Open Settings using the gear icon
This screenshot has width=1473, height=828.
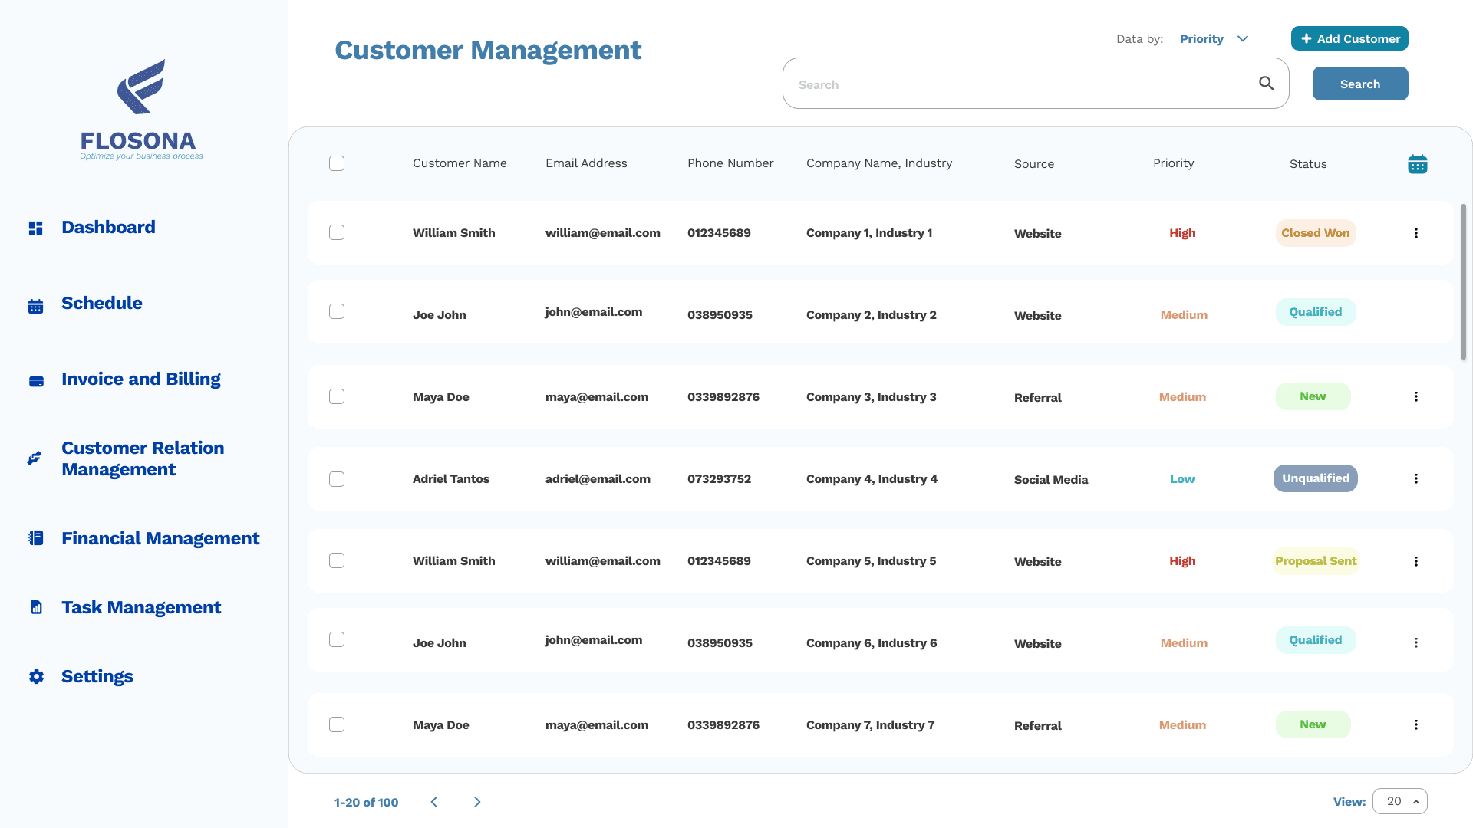(36, 677)
